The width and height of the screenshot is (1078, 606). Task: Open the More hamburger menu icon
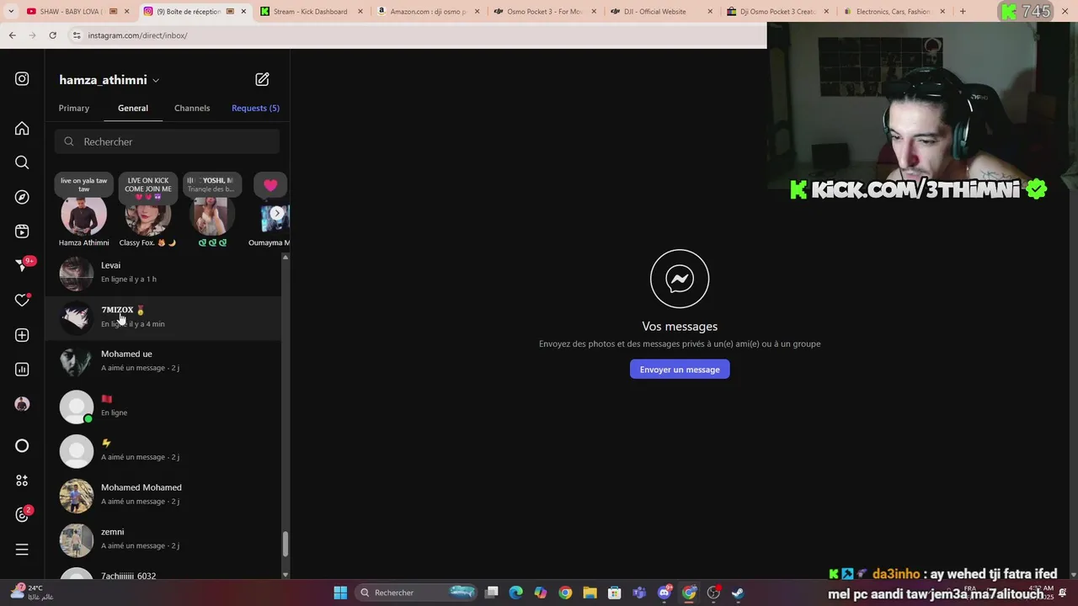(x=22, y=550)
